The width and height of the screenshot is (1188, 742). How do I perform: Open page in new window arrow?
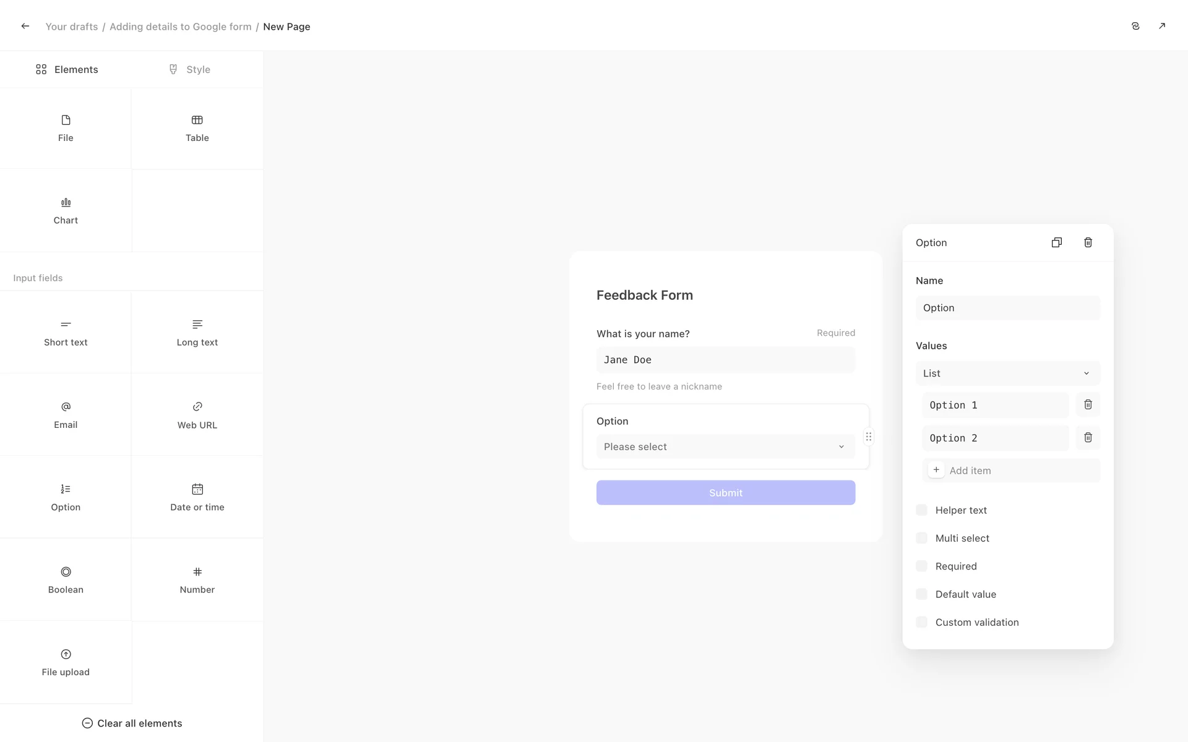1161,26
